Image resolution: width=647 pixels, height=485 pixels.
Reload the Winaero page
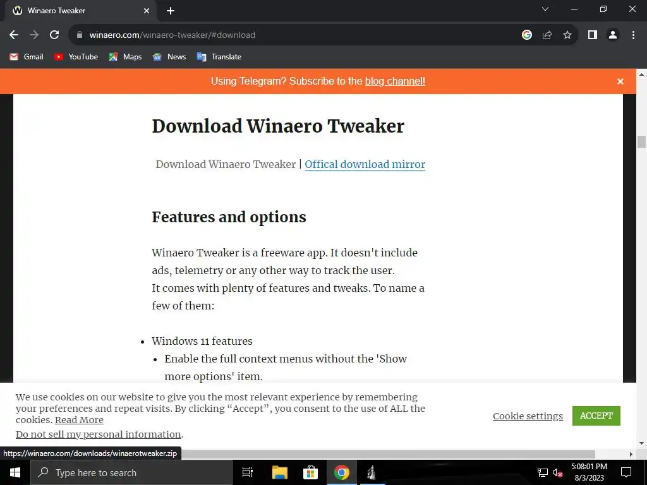[54, 35]
